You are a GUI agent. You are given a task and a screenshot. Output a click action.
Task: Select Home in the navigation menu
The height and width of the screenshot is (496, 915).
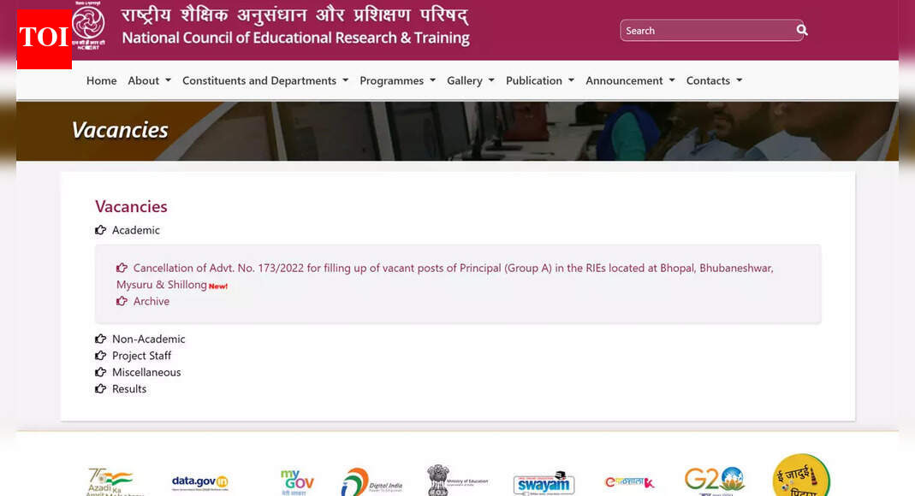tap(101, 80)
